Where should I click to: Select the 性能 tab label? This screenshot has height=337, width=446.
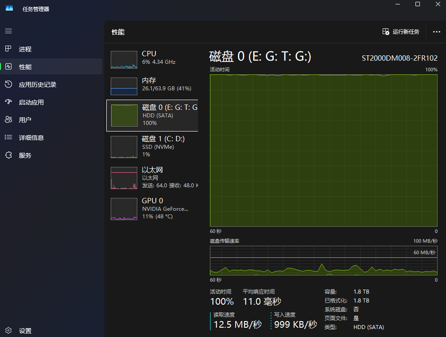pyautogui.click(x=25, y=67)
